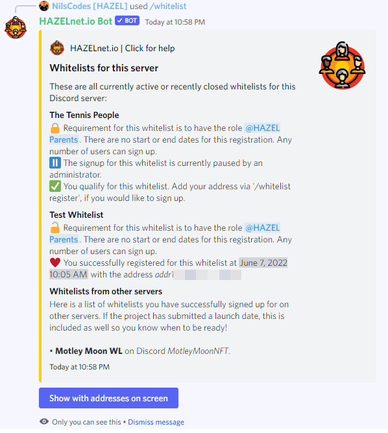Click the open lock icon under Test Whitelist
The image size is (388, 433).
pos(55,228)
